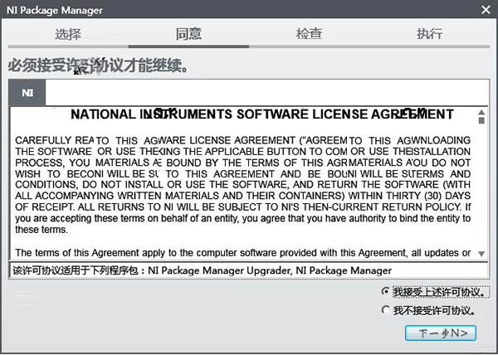Open the 检查 step tab
Screen dimensions: 498x355
pyautogui.click(x=309, y=34)
